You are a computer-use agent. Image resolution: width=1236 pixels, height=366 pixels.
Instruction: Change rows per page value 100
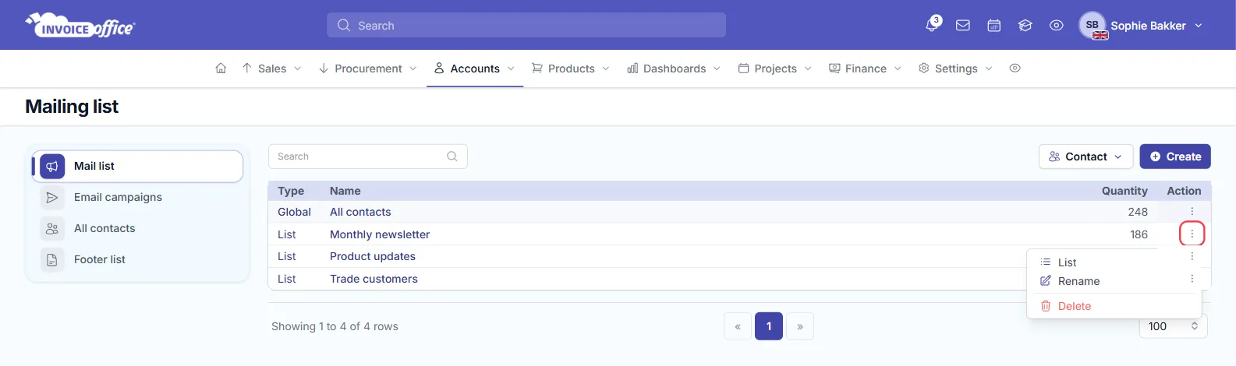[x=1173, y=326]
